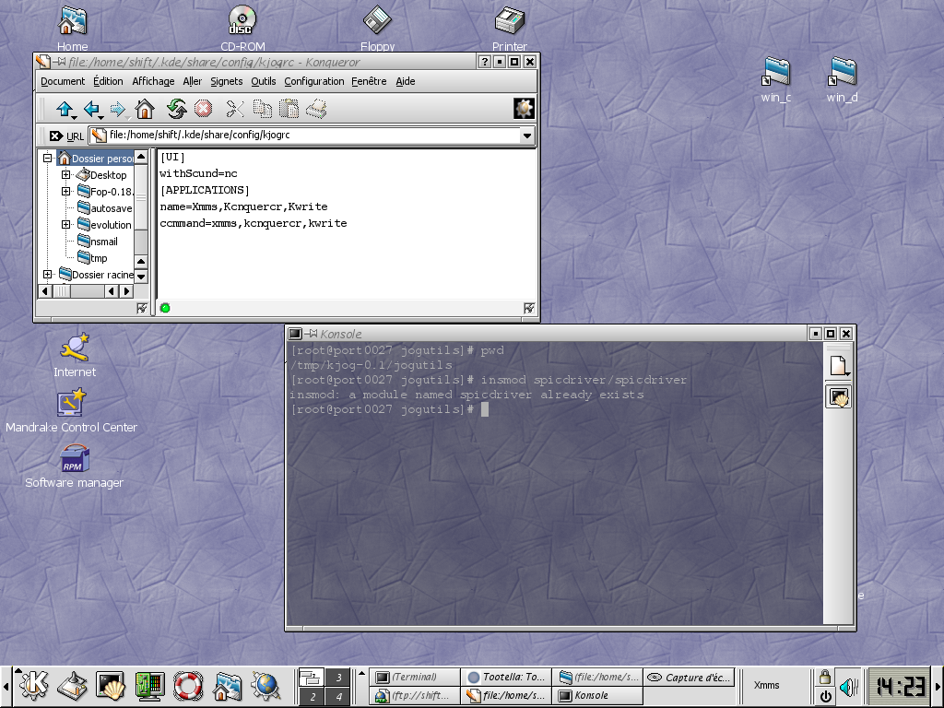The height and width of the screenshot is (708, 944).
Task: Expand the Desktop folder in tree
Action: 66,175
